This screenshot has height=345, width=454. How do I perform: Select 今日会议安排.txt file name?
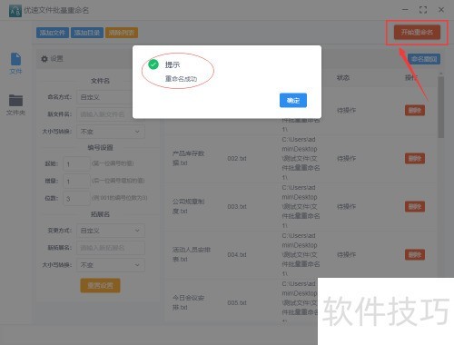coord(188,302)
